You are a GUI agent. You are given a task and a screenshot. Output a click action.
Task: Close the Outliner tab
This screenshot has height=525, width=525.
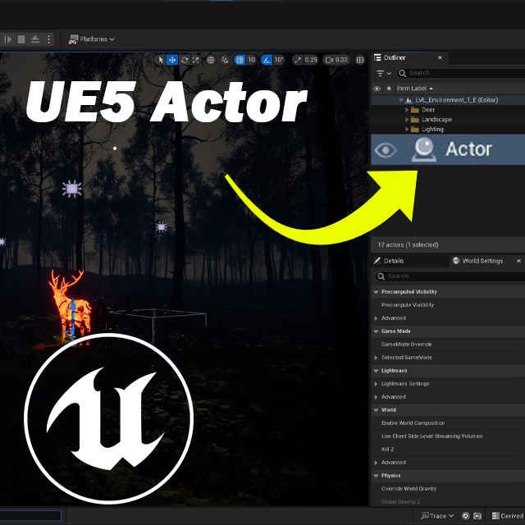pos(440,57)
